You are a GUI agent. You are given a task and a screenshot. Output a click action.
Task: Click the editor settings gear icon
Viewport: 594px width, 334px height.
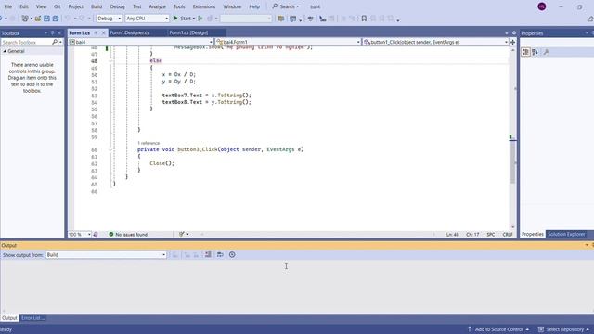pyautogui.click(x=514, y=33)
